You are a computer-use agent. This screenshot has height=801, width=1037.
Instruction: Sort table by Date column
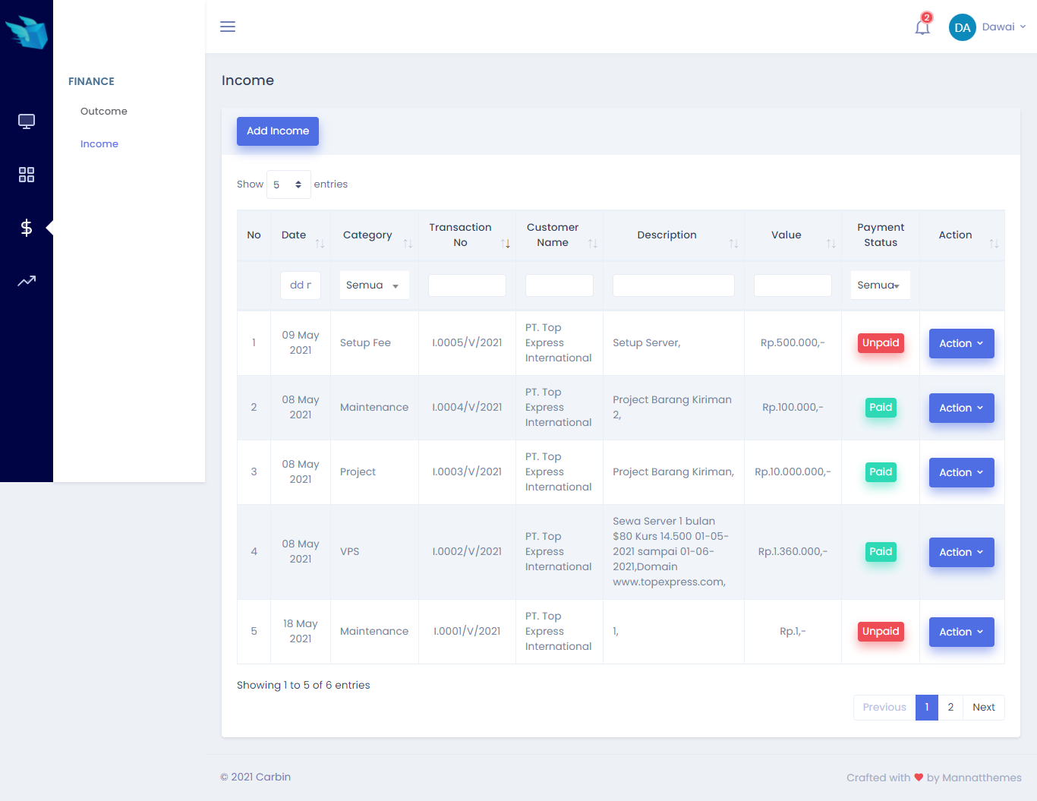301,235
